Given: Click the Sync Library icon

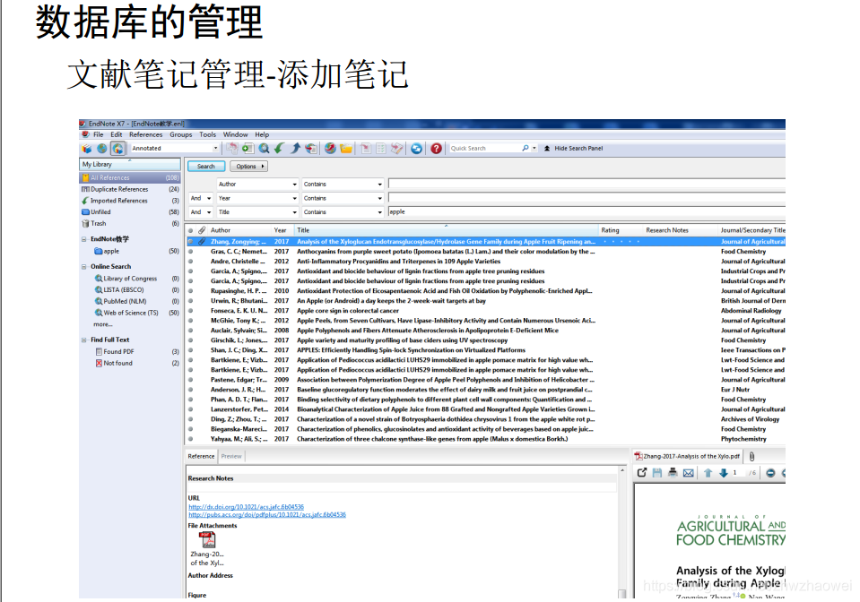Looking at the screenshot, I should (x=417, y=149).
